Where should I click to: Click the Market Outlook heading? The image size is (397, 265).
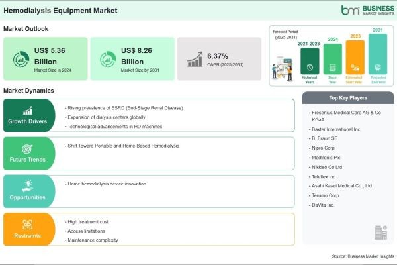26,29
